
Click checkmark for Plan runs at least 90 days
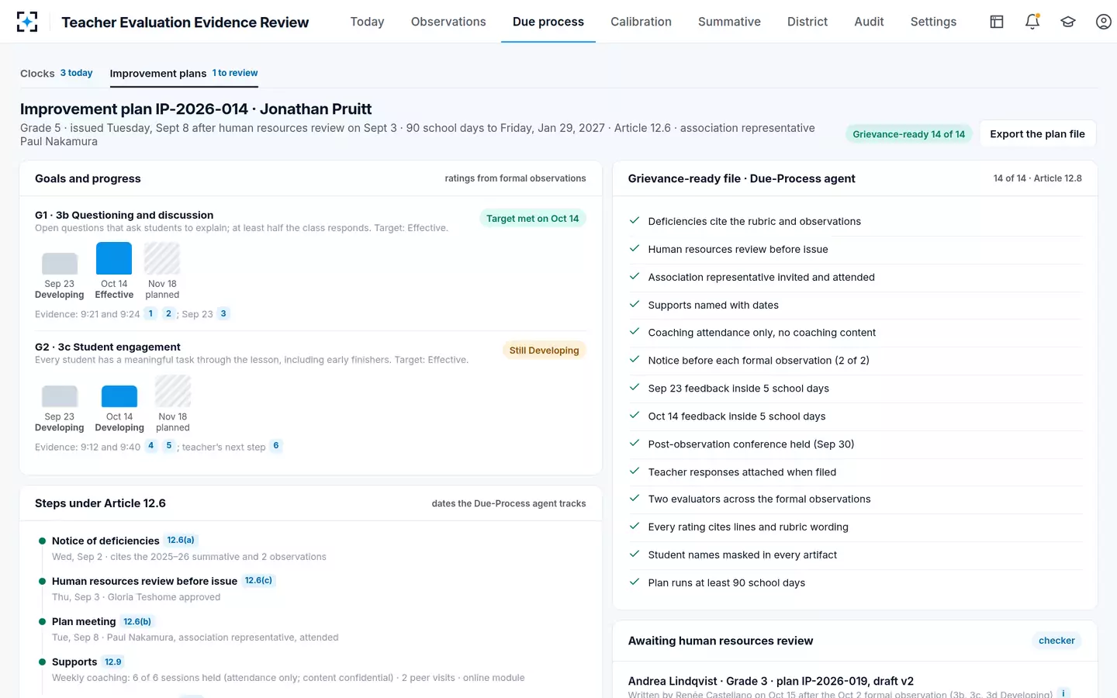click(634, 582)
